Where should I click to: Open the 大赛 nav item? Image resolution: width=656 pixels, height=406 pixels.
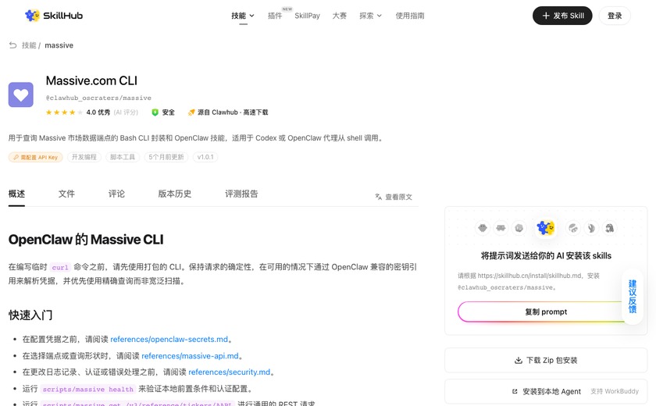click(339, 16)
